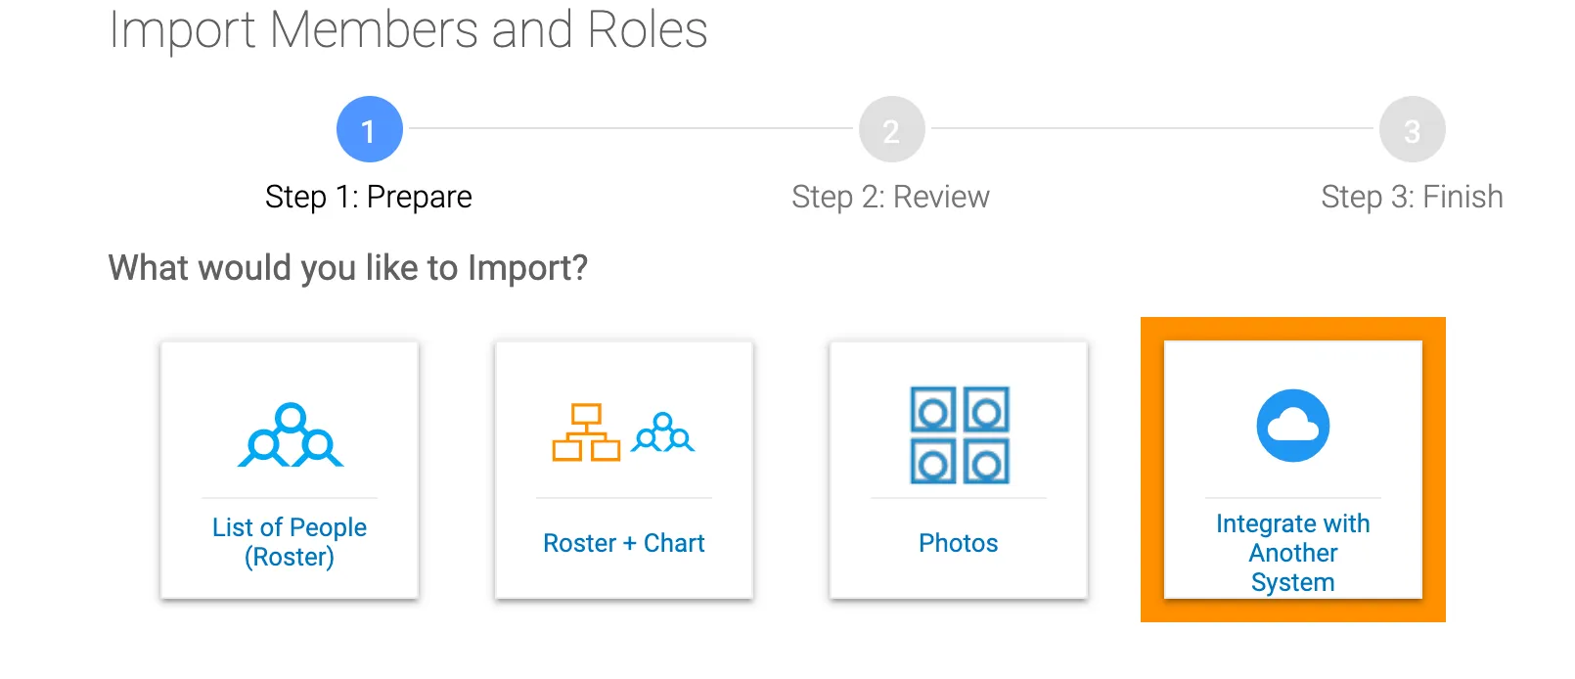Click Step 3: Finish label
Screen dimensions: 1575x679
(1413, 196)
